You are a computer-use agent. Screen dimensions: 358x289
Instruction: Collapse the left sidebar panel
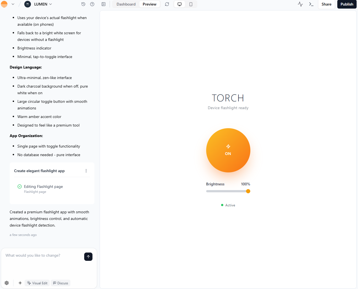104,4
